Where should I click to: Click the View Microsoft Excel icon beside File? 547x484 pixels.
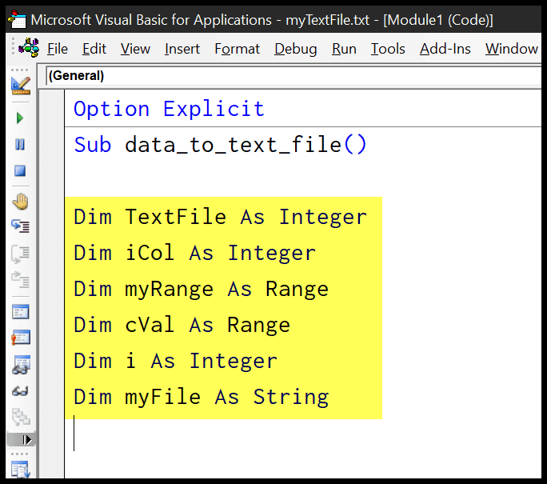click(29, 48)
